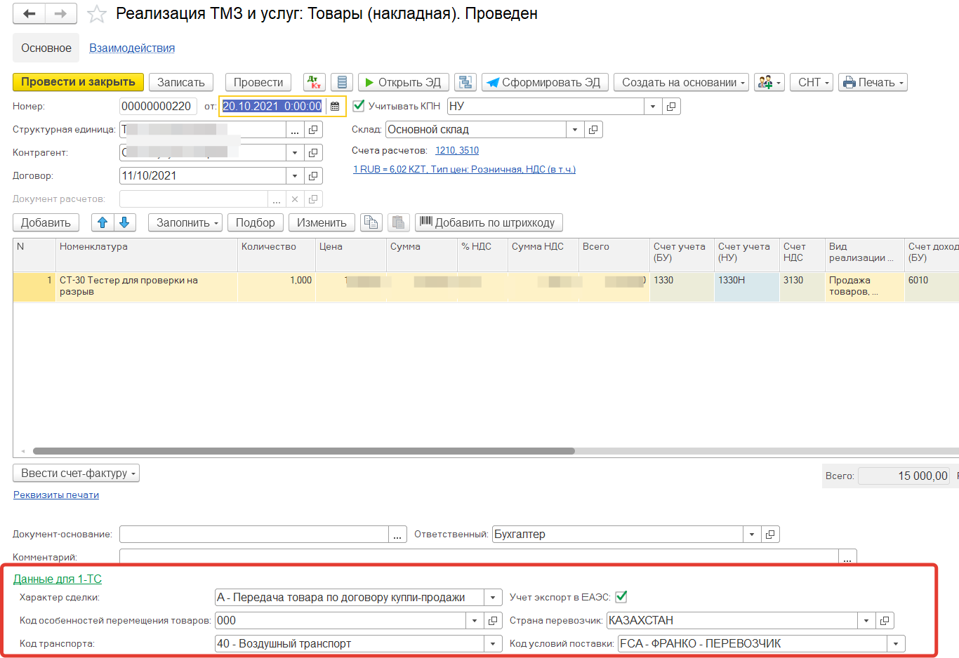Click the copy rows icon
Screen dimensions: 959x658
tap(371, 222)
